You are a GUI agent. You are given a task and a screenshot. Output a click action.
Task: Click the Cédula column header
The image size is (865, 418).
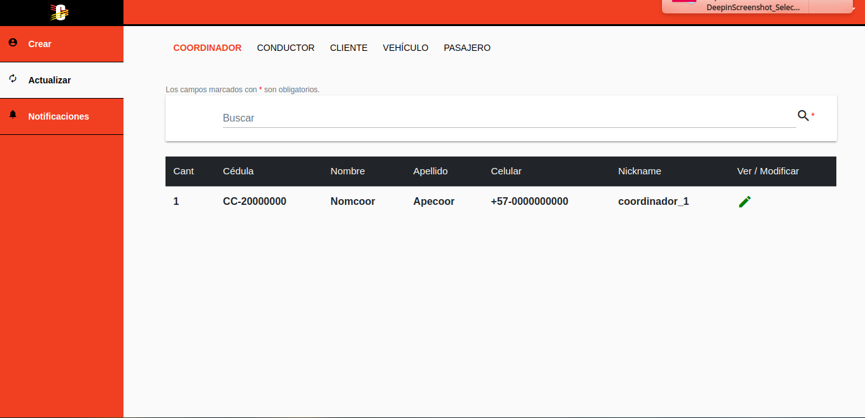coord(238,171)
